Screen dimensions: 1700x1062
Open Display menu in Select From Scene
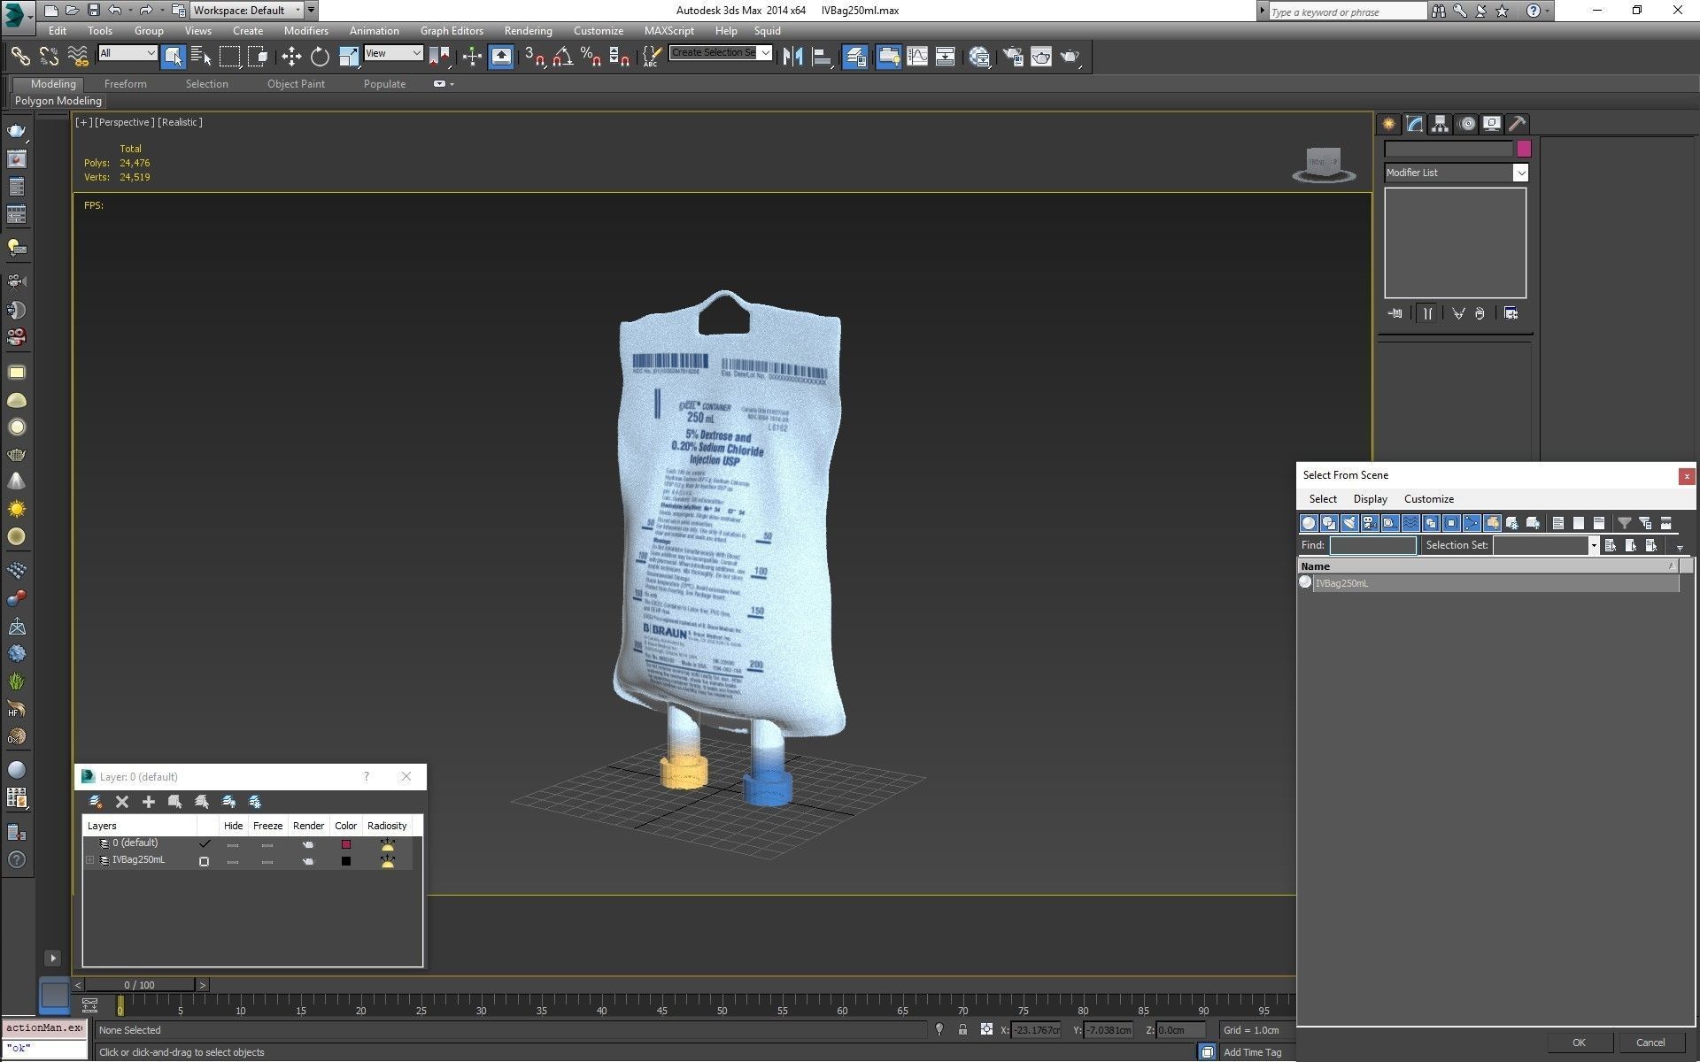point(1371,499)
